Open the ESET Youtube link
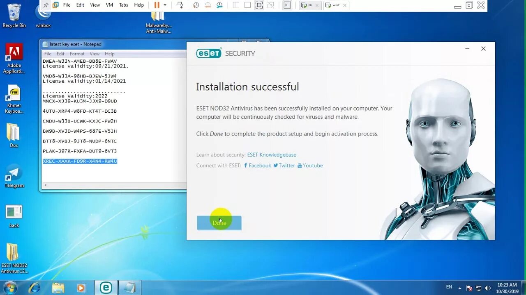The height and width of the screenshot is (295, 526). (310, 166)
